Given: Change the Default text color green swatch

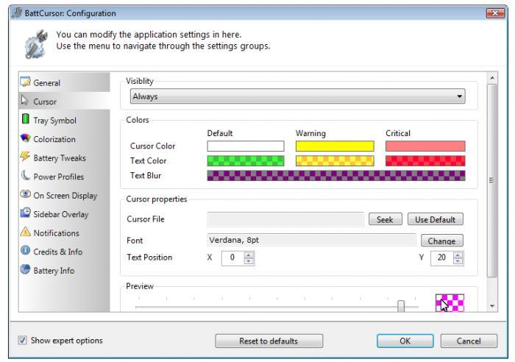Looking at the screenshot, I should pyautogui.click(x=246, y=160).
